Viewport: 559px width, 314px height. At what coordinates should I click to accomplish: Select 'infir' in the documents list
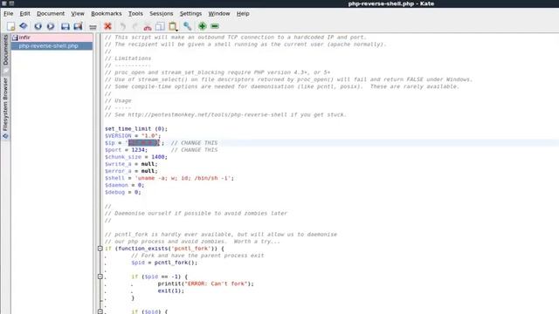[x=52, y=38]
